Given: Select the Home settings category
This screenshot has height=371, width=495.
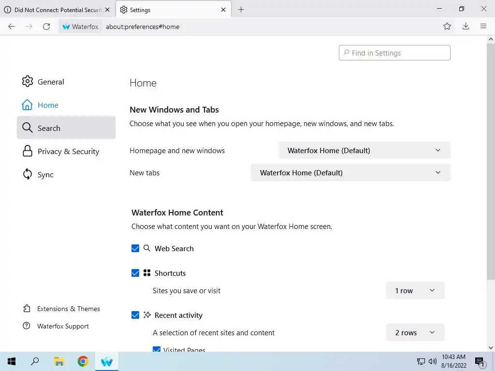Looking at the screenshot, I should [x=48, y=105].
